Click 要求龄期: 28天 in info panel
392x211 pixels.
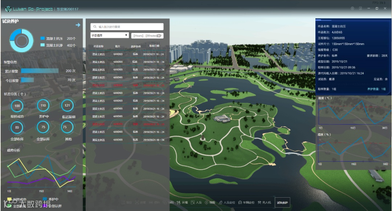[377, 56]
